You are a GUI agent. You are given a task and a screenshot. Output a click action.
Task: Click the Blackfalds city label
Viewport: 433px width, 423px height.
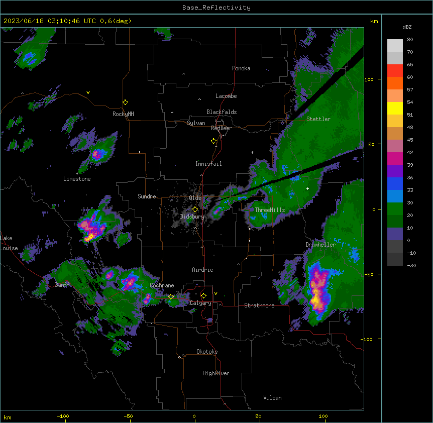point(222,112)
